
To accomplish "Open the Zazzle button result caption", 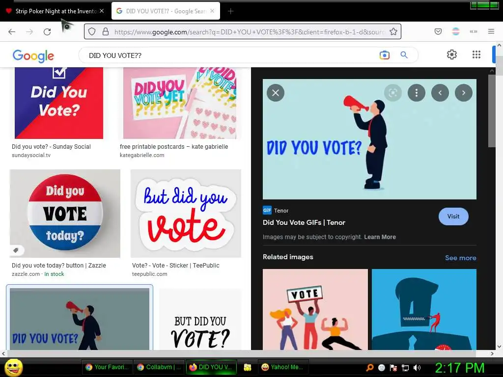I will (59, 266).
